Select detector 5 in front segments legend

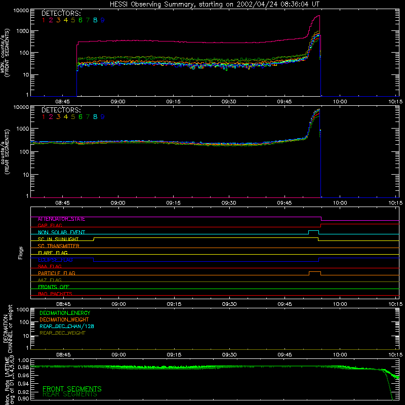tap(73, 20)
